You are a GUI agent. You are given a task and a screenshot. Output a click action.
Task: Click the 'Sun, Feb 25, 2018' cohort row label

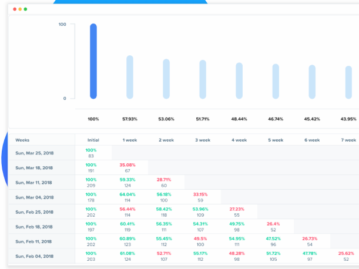[x=34, y=212]
